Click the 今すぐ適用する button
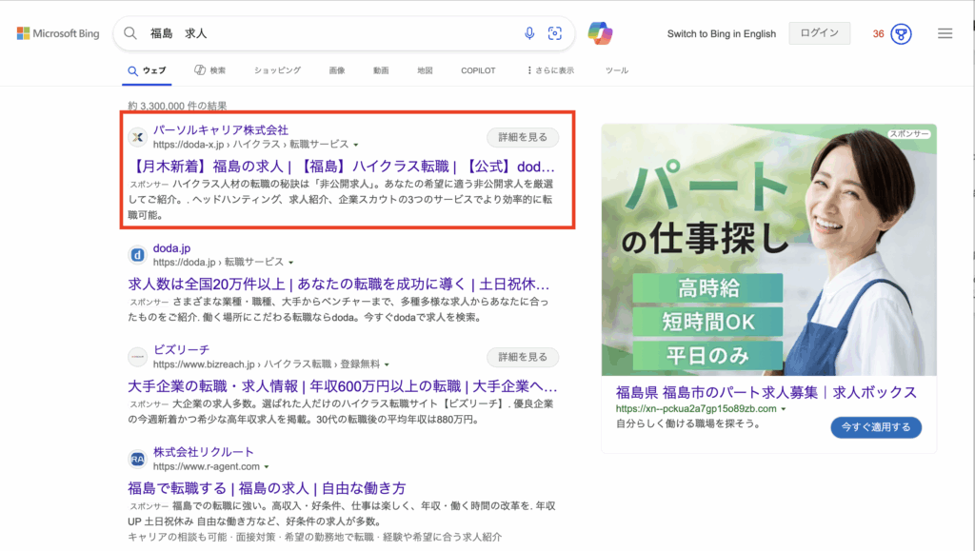The width and height of the screenshot is (975, 551). point(876,427)
